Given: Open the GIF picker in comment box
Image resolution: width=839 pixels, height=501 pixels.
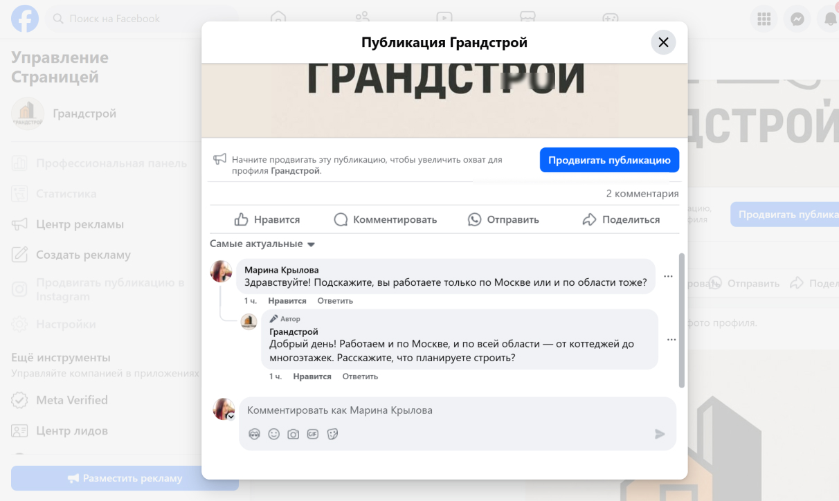Looking at the screenshot, I should 313,434.
